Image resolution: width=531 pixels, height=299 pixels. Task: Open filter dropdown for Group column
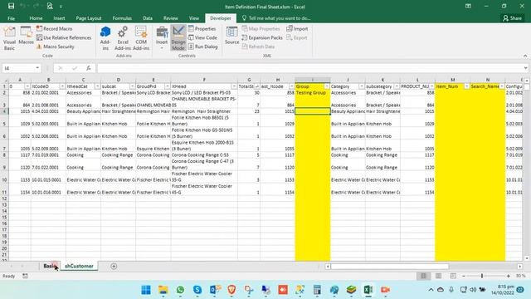[327, 86]
